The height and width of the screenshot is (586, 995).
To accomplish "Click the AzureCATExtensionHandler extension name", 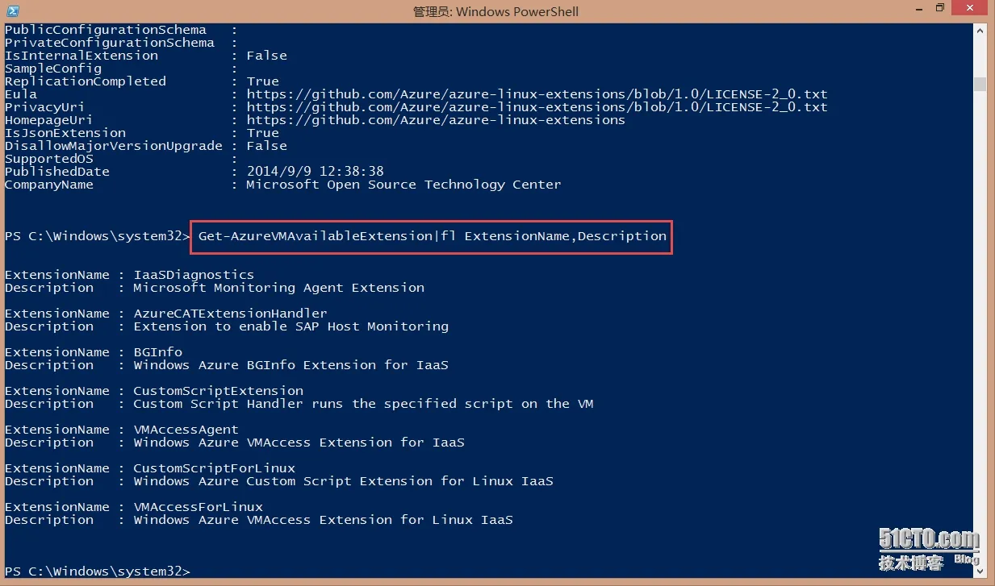I will coord(230,314).
